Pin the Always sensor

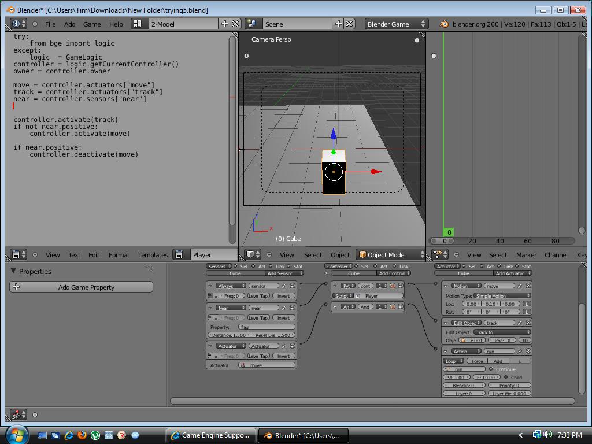284,286
